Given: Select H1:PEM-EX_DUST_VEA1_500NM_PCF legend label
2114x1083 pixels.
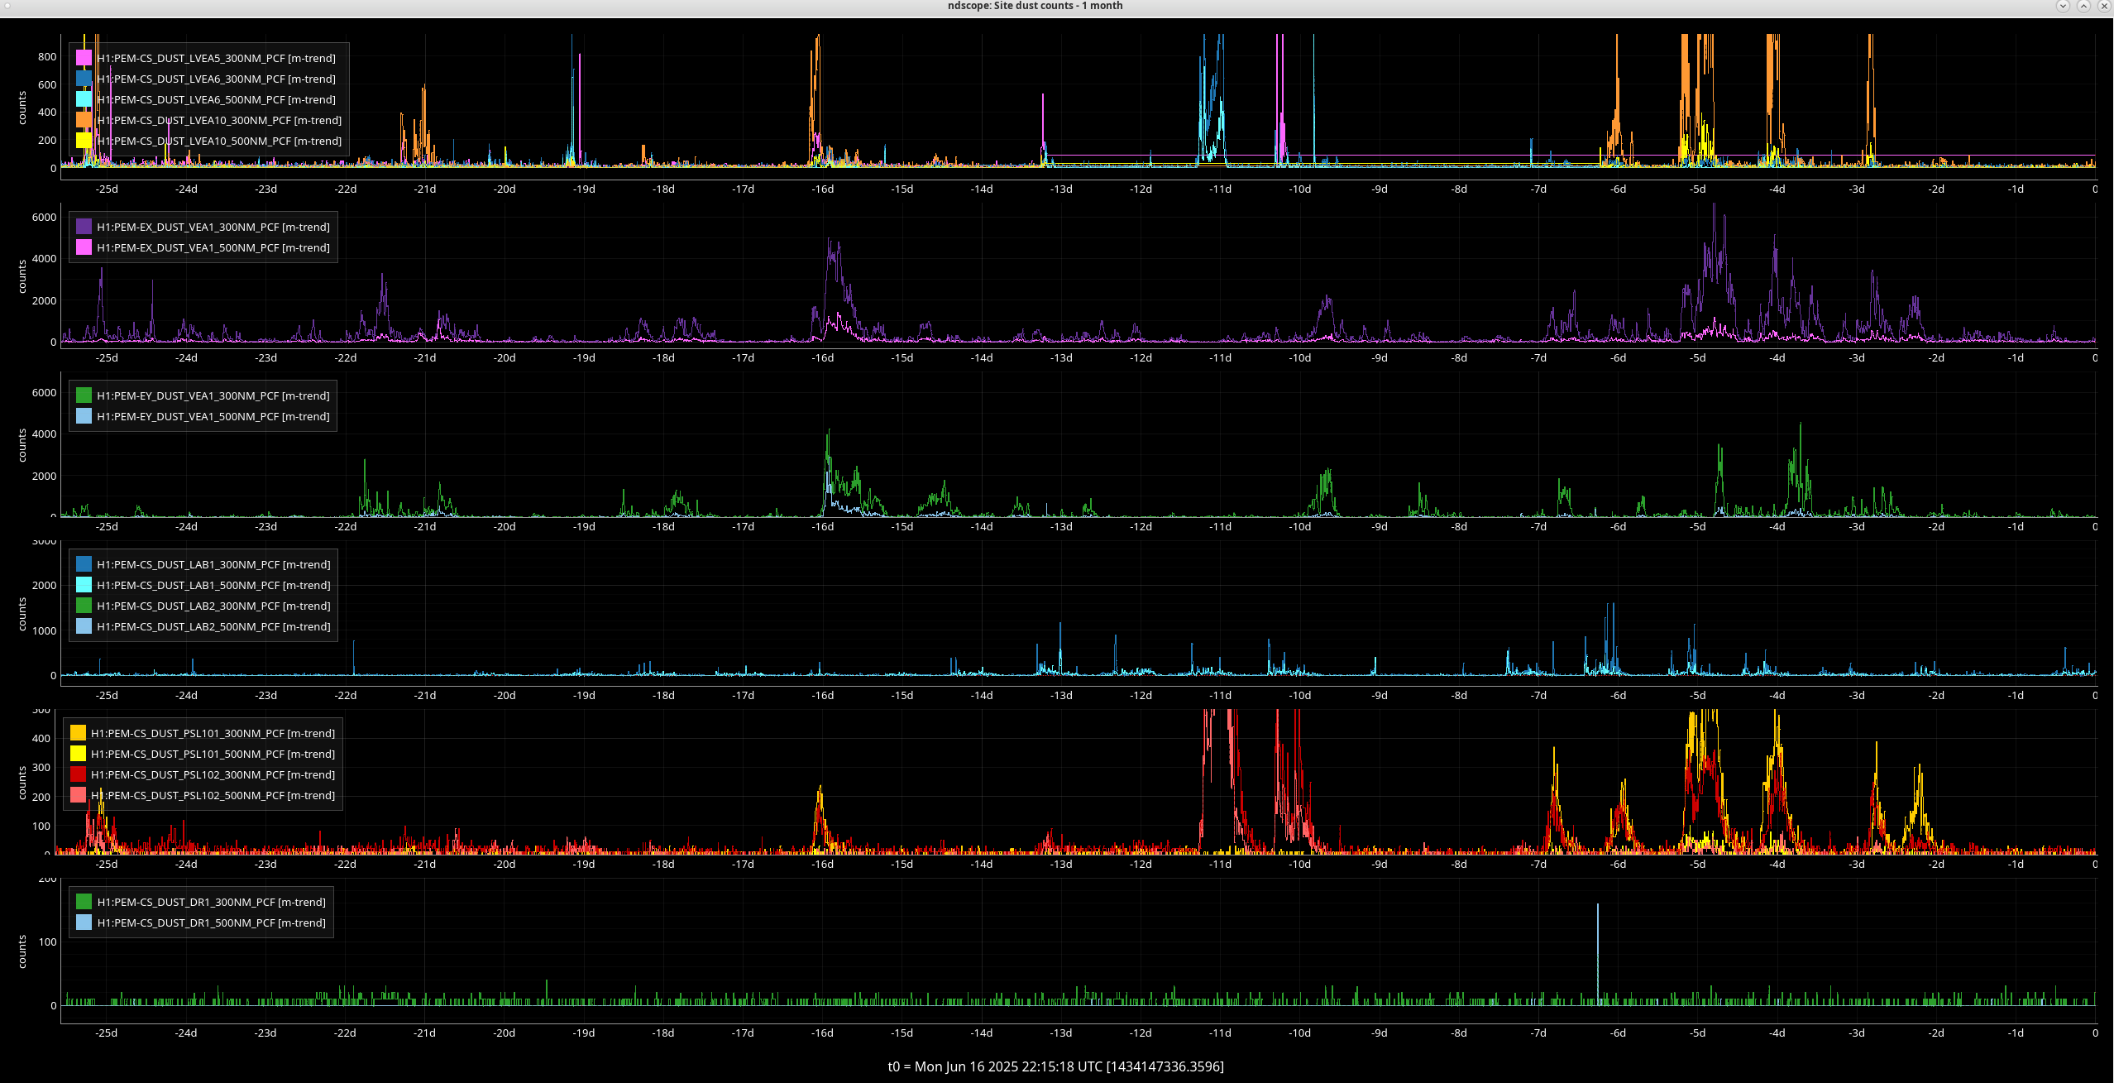Looking at the screenshot, I should click(x=213, y=248).
